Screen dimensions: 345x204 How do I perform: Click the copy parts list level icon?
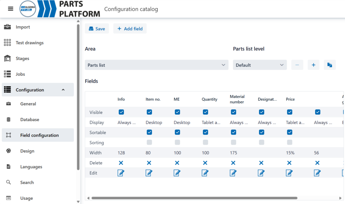[x=330, y=65]
